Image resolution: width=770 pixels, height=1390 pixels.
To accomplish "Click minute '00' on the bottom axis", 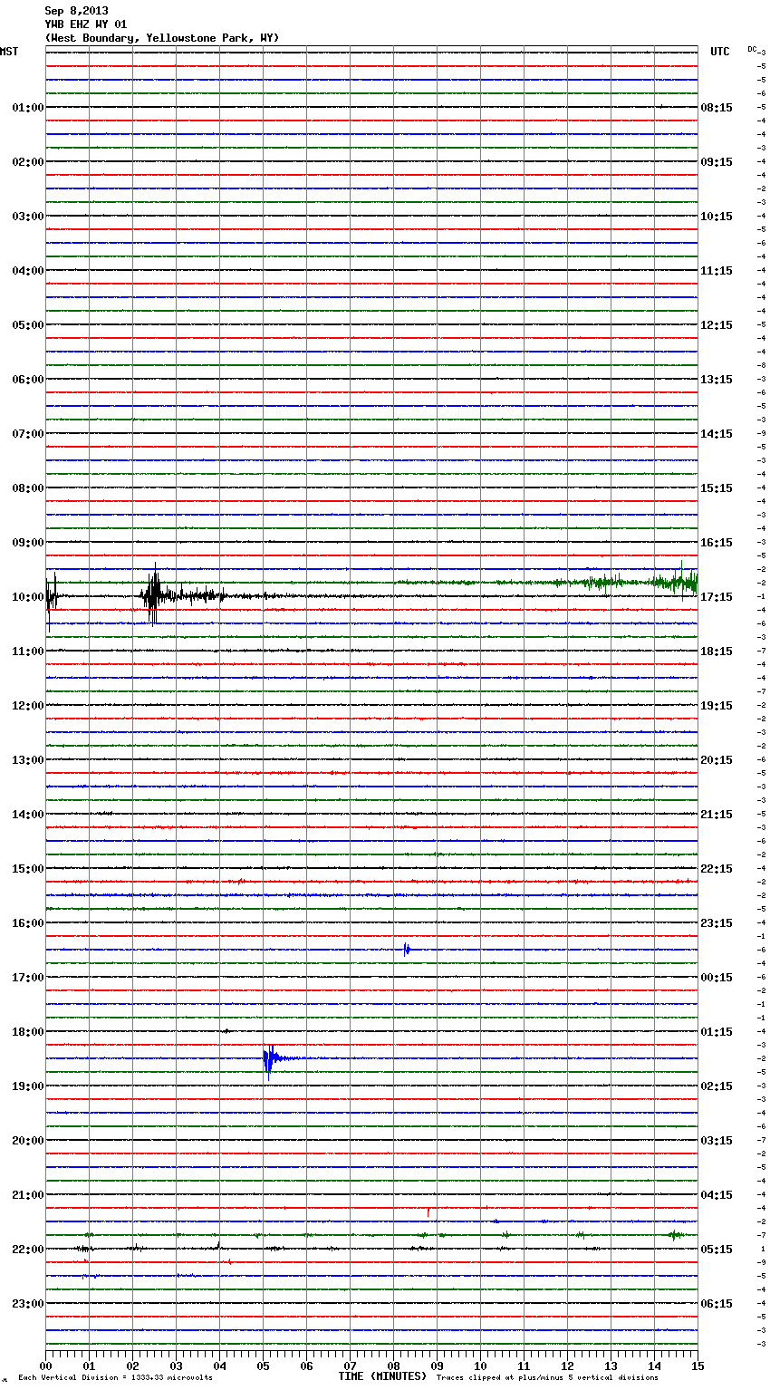I will (45, 1366).
